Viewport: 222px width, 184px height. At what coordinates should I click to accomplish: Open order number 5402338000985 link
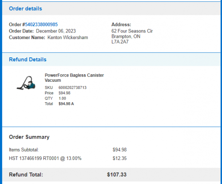(41, 24)
